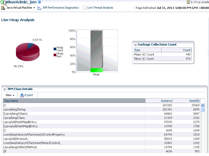The image size is (209, 156).
Task: Sort table by Class Name column
Action: point(74,101)
